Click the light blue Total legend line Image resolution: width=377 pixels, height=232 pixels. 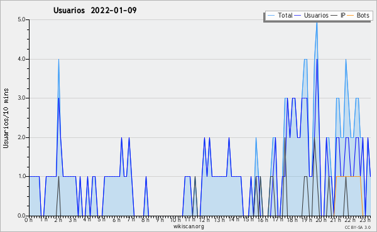[x=271, y=16]
